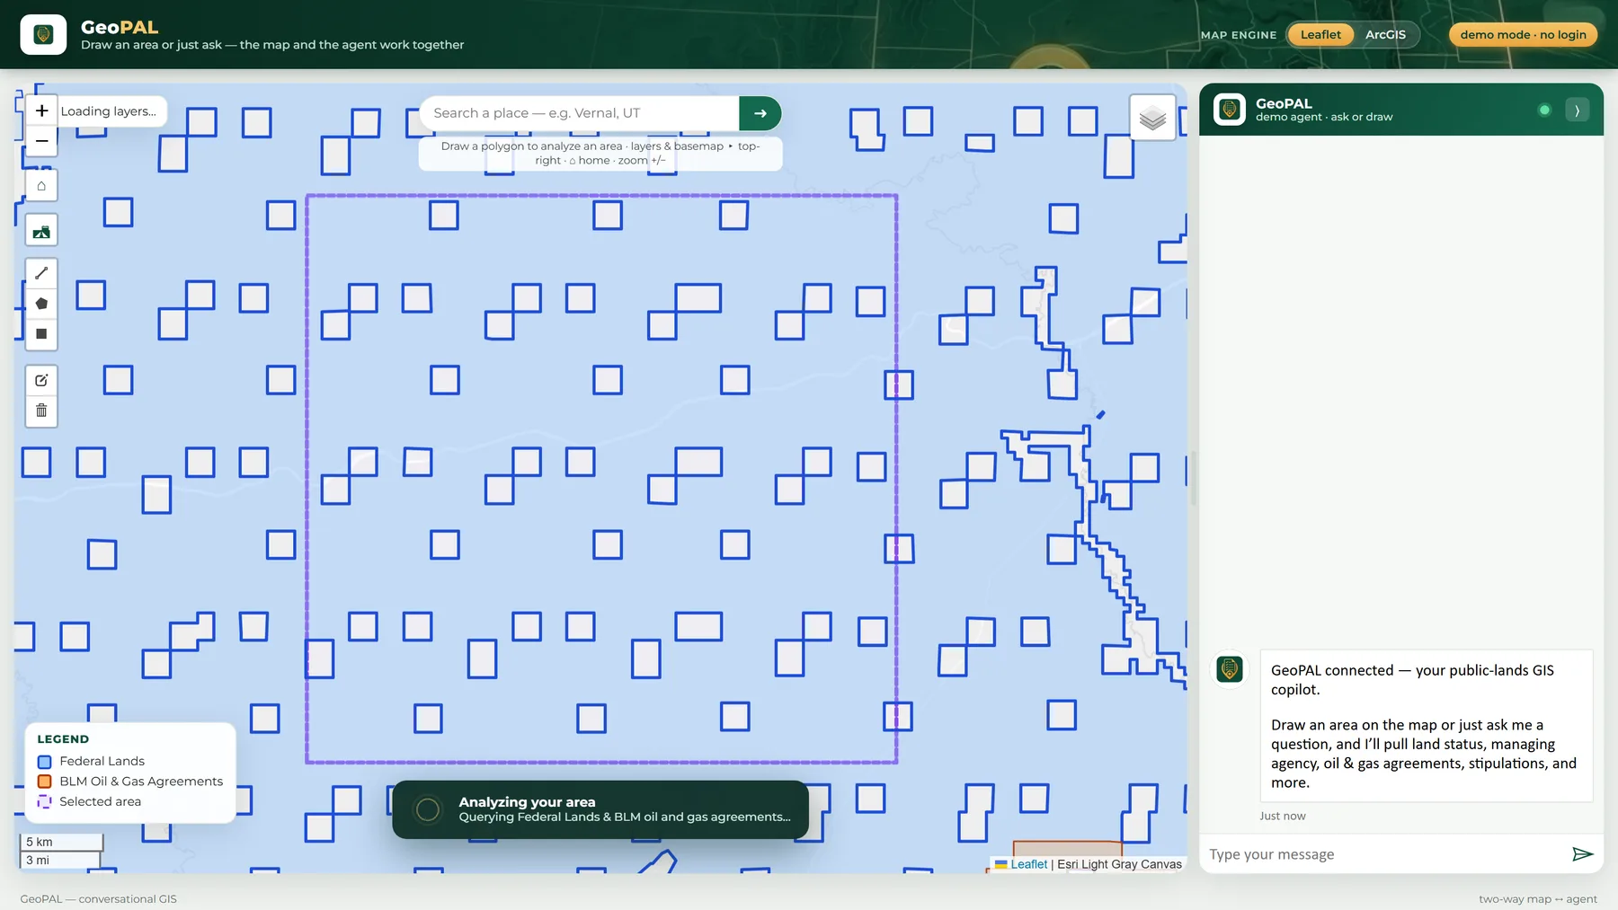Click the GeoPAL agent panel avatar
The width and height of the screenshot is (1618, 910).
pyautogui.click(x=1229, y=110)
